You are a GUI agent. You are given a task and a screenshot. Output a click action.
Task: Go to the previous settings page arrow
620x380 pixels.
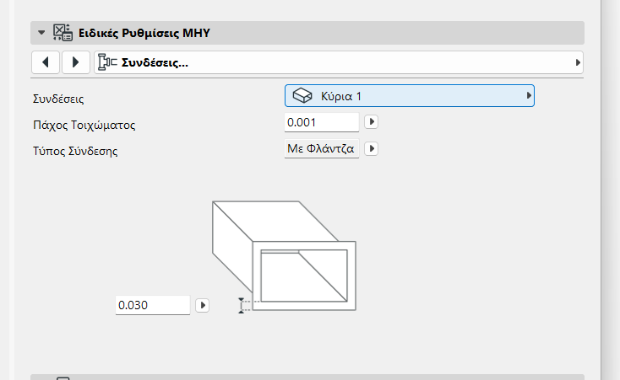[45, 62]
